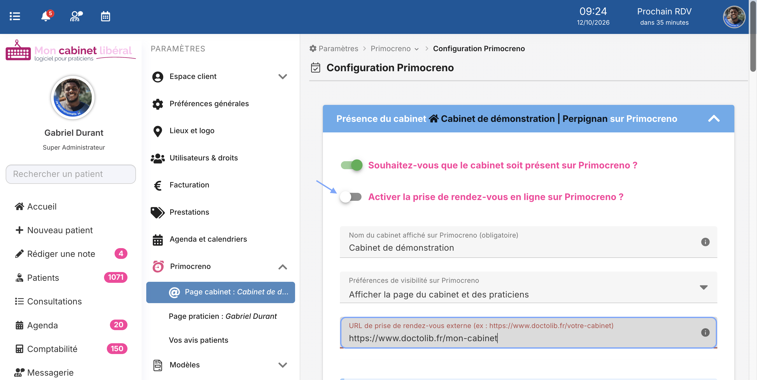Image resolution: width=757 pixels, height=380 pixels.
Task: Open Agenda in the left sidebar
Action: [x=71, y=325]
